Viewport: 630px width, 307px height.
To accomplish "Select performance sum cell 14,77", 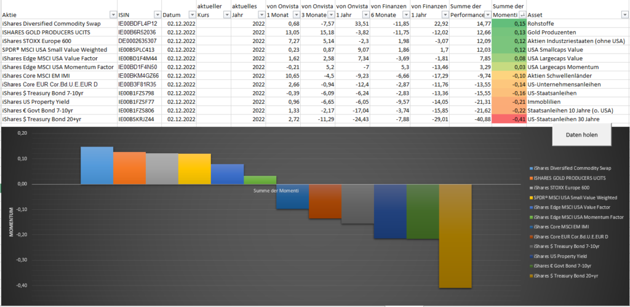I will [471, 24].
